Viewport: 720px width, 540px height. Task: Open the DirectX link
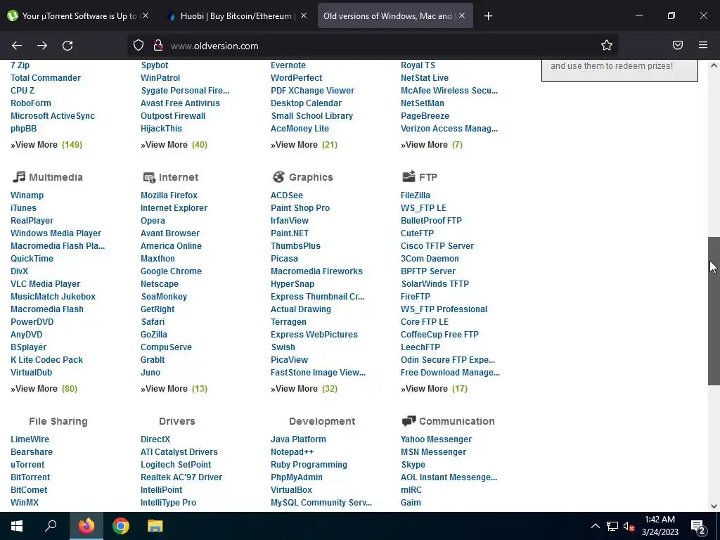point(155,439)
